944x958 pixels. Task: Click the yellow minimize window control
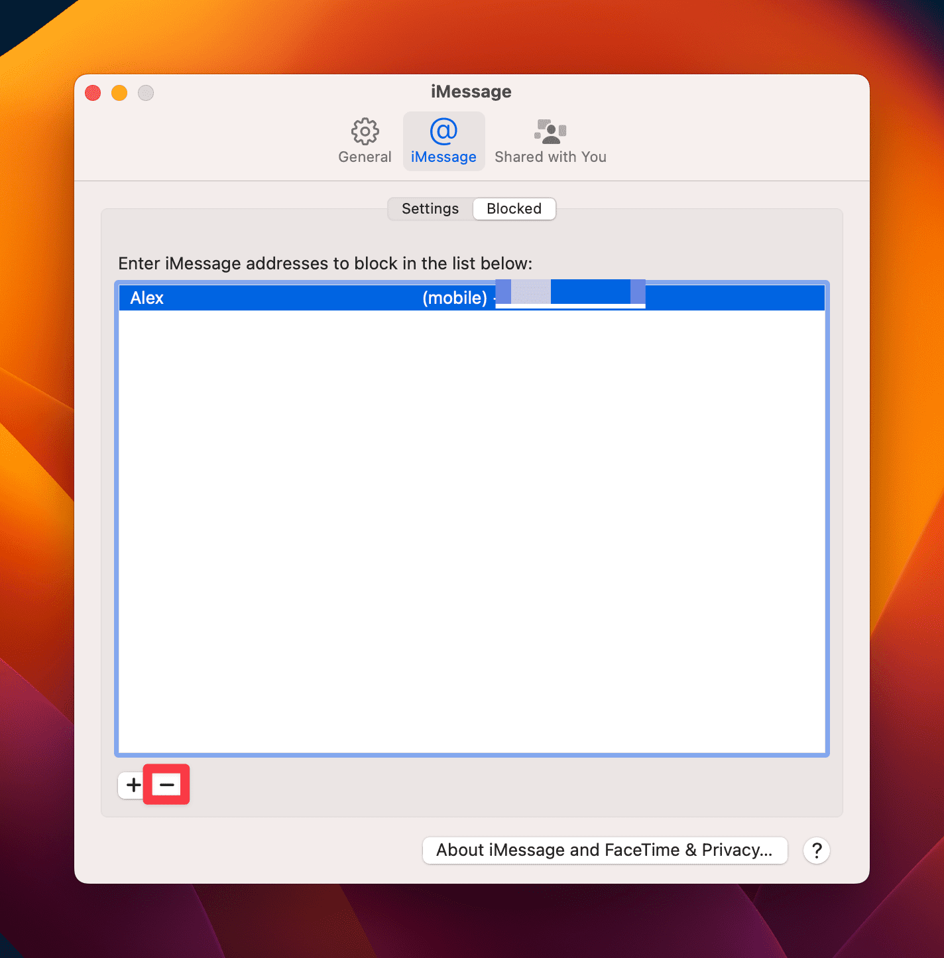click(x=119, y=93)
